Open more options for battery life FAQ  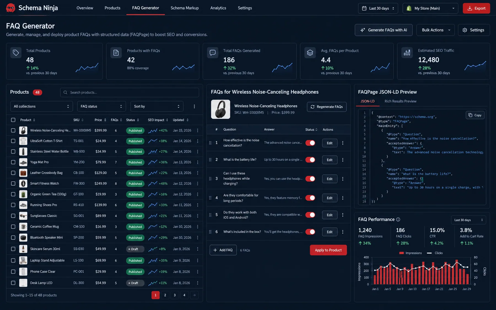343,160
